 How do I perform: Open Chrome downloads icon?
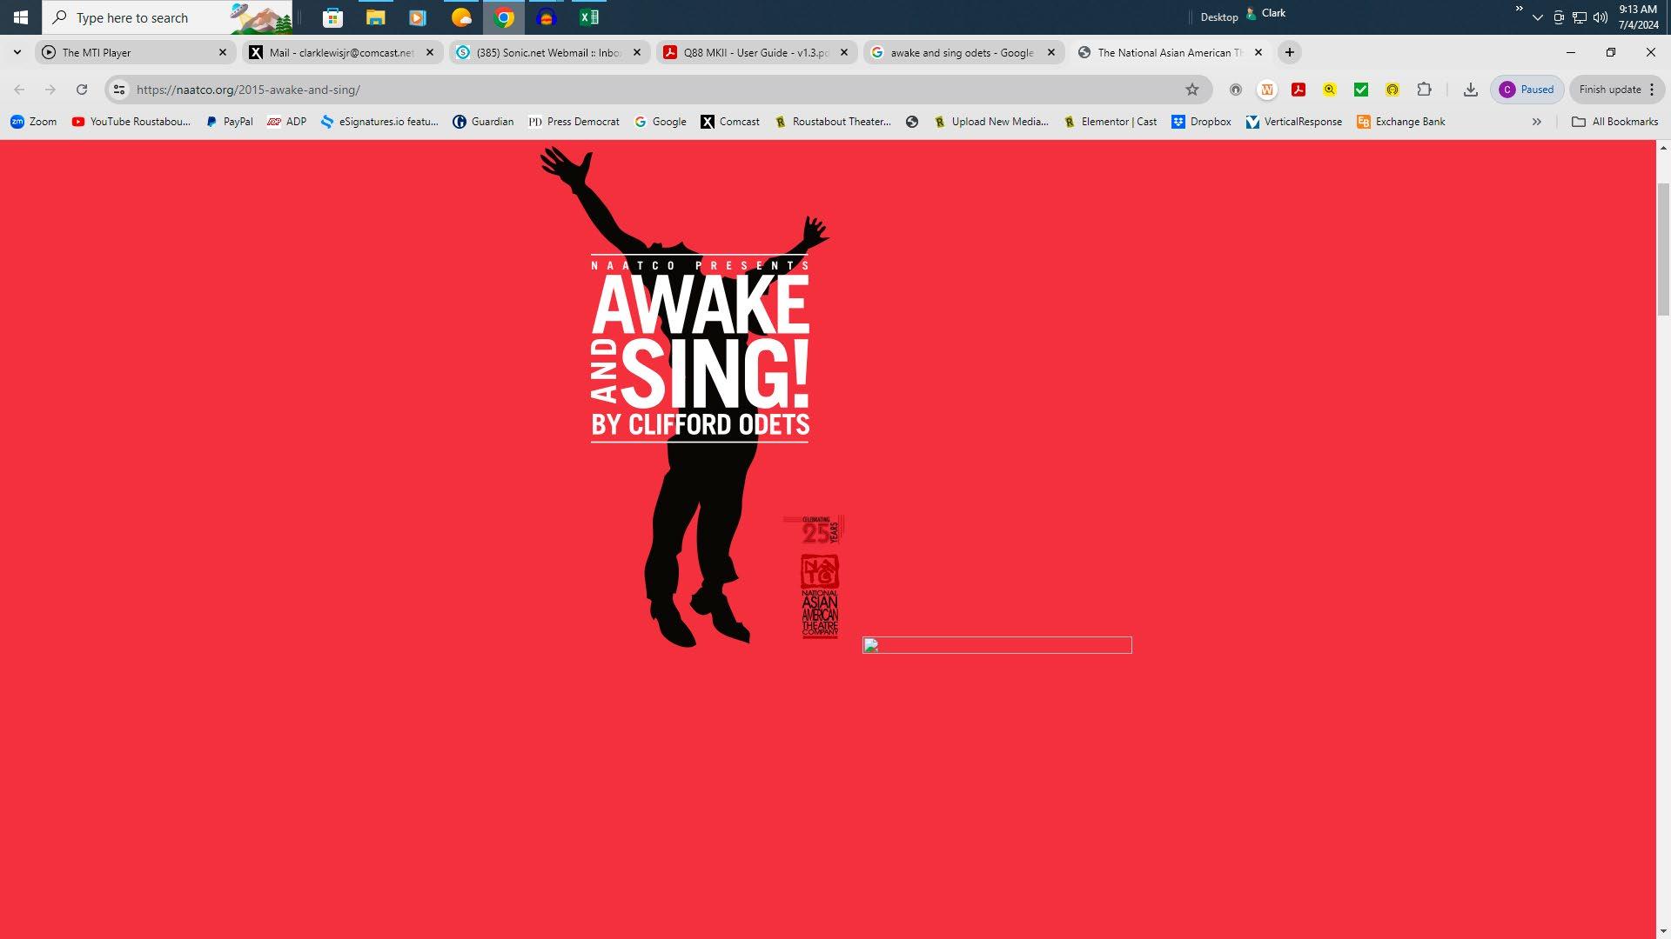pos(1470,90)
